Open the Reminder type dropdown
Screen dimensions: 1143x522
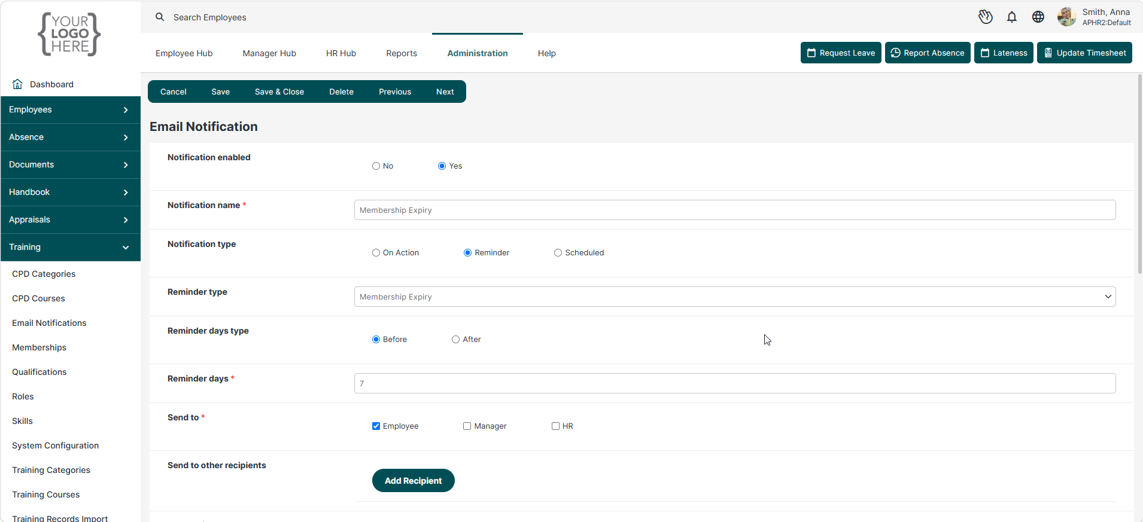point(735,297)
